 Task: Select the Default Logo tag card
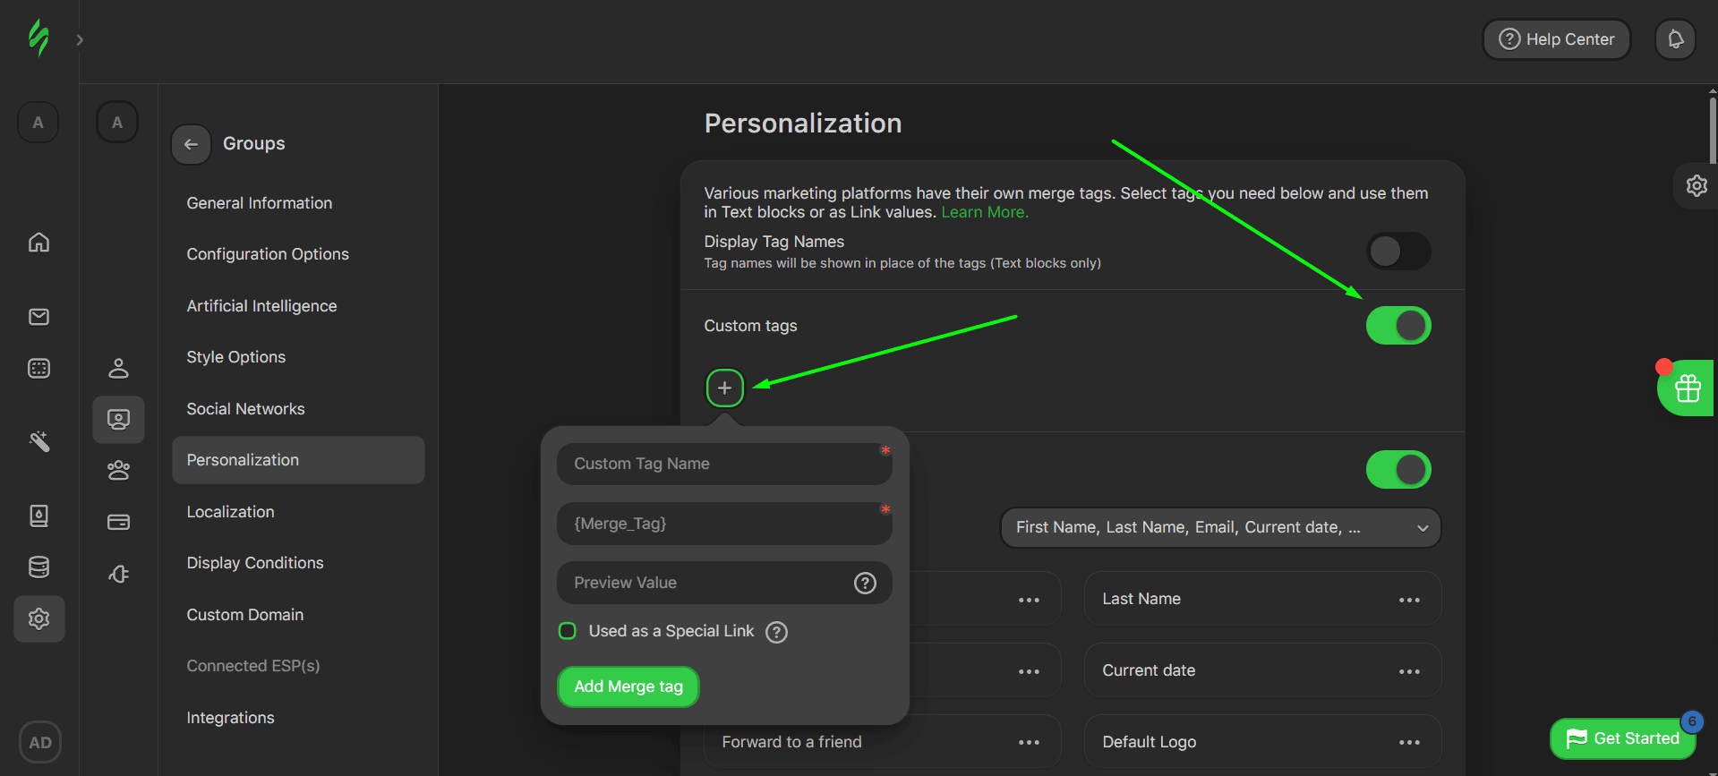pyautogui.click(x=1262, y=742)
